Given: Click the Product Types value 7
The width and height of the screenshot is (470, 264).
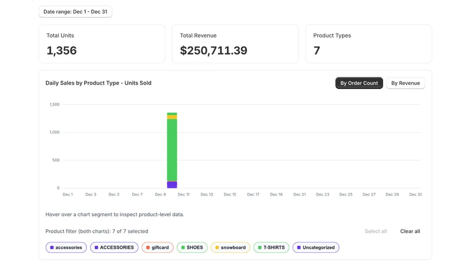Looking at the screenshot, I should pyautogui.click(x=317, y=50).
